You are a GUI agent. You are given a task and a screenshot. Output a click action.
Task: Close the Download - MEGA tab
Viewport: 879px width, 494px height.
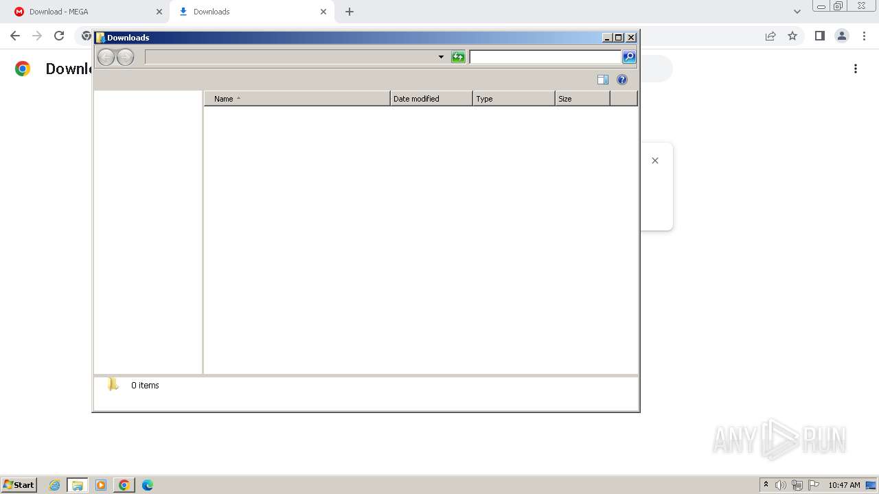pyautogui.click(x=159, y=12)
